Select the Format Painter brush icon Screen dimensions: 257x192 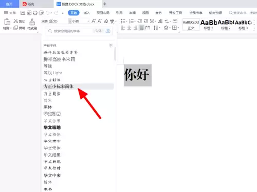pos(32,22)
